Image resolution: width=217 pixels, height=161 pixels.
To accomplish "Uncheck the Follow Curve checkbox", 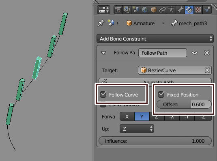I will point(103,94).
